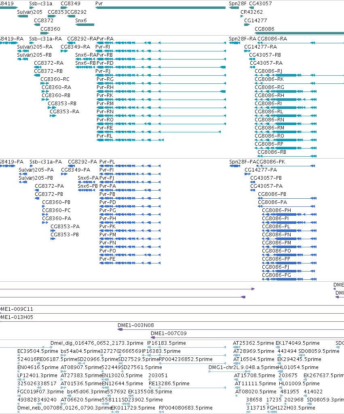Select protein CG8086-PG

pyautogui.click(x=289, y=279)
